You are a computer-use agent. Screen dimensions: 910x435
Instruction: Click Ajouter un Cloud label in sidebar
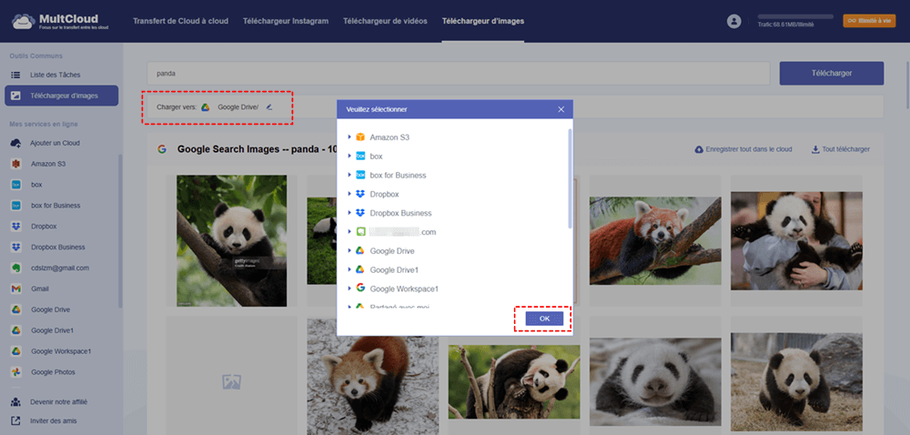click(56, 143)
